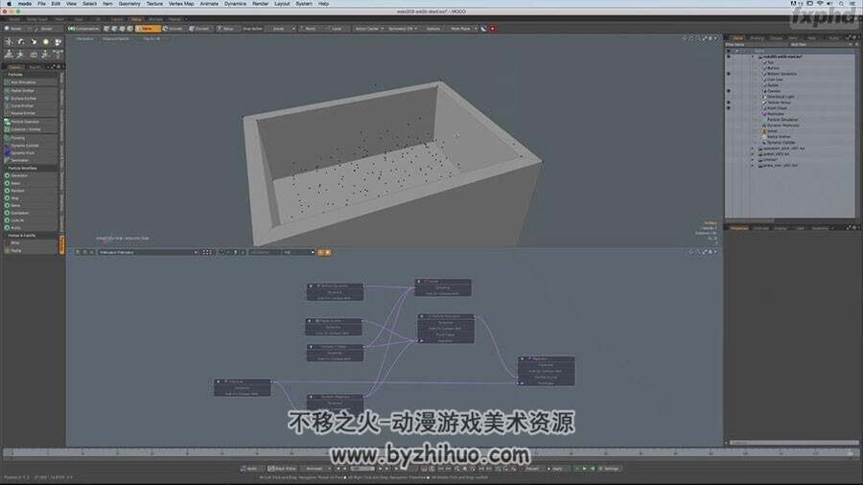Click the Flocking button in the Particles list
The image size is (863, 485).
point(31,137)
